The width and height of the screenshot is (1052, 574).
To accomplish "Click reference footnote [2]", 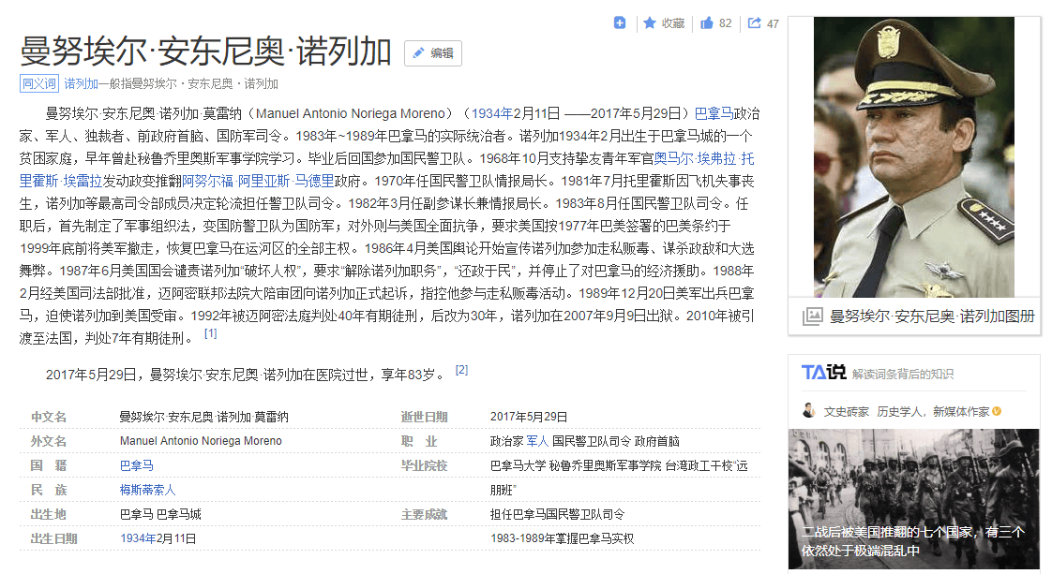I will pyautogui.click(x=461, y=370).
